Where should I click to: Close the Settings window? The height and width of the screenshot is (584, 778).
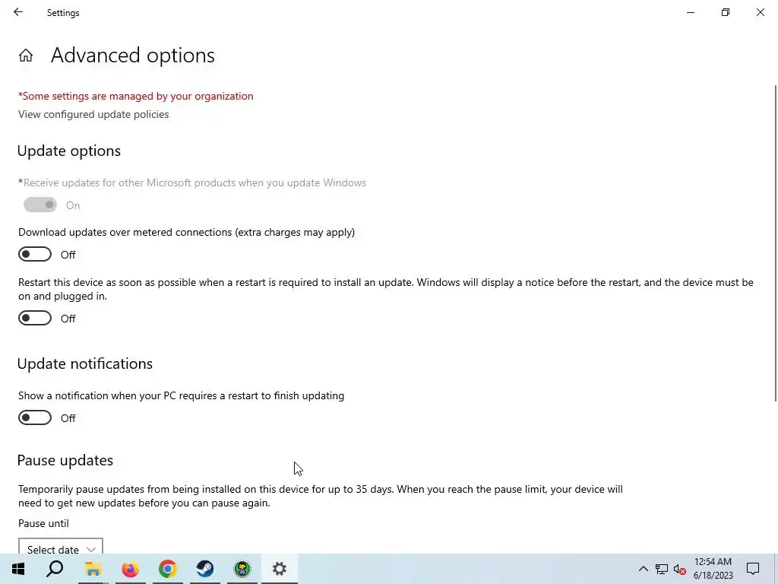click(760, 12)
